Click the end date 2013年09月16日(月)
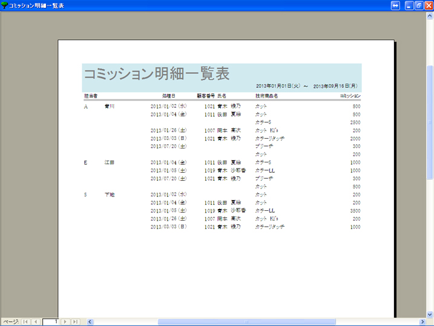Screen dimensions: 434x326 coord(335,86)
